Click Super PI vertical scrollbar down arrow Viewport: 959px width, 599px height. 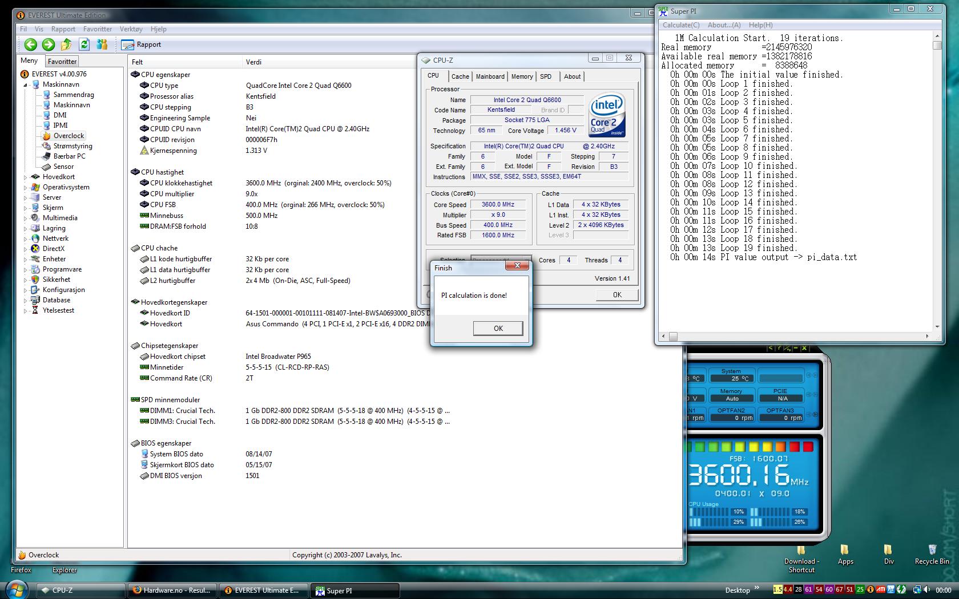point(937,327)
